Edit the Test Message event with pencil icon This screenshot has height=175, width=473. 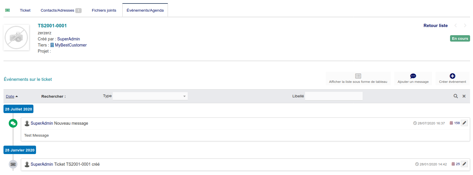click(464, 123)
